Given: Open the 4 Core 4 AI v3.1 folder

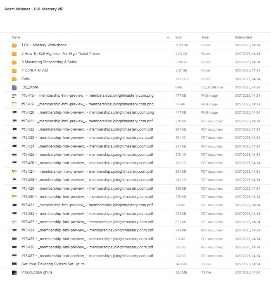Looking at the screenshot, I should tap(35, 70).
